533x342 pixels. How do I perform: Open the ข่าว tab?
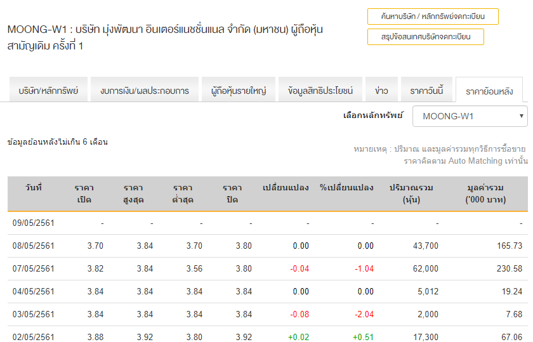381,90
